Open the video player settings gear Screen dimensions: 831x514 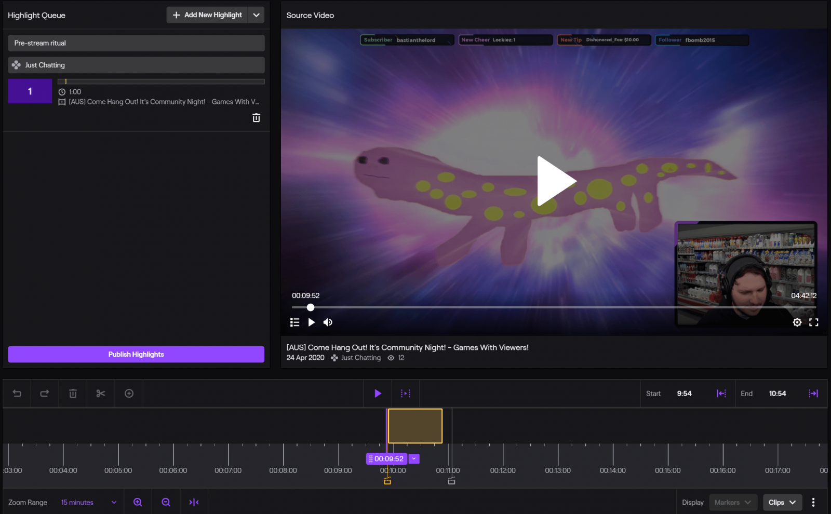(x=797, y=322)
